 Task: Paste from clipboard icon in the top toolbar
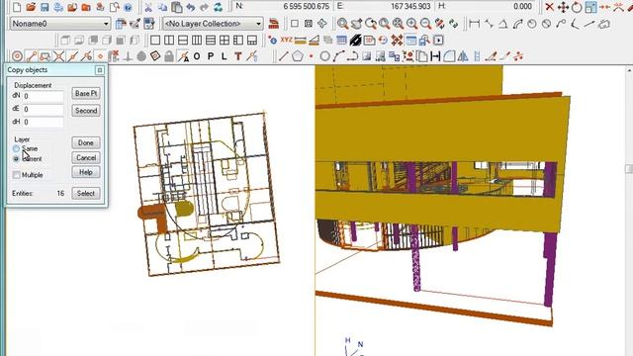coord(176,7)
